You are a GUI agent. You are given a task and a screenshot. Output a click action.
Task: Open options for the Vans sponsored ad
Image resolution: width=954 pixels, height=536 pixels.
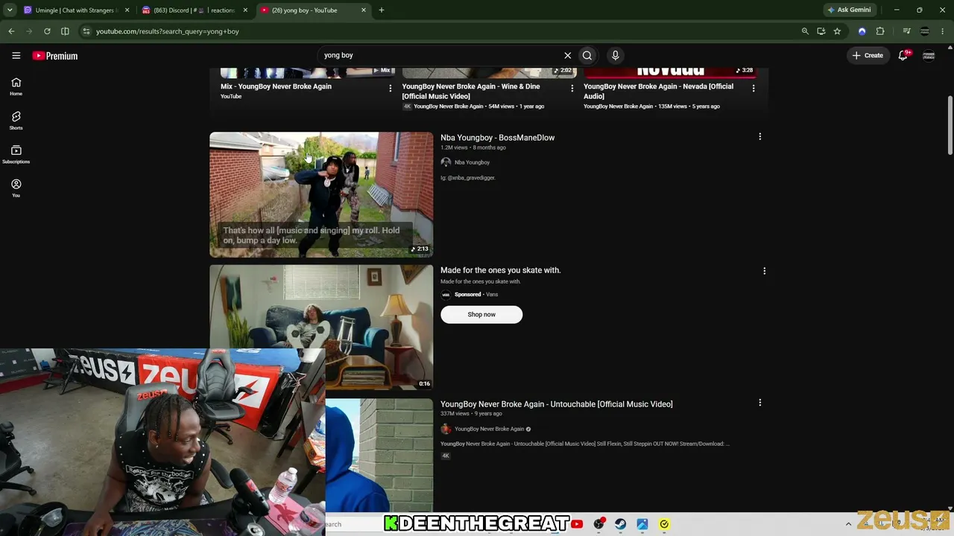pos(764,271)
